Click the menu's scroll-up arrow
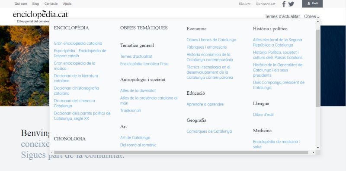 click(x=318, y=21)
